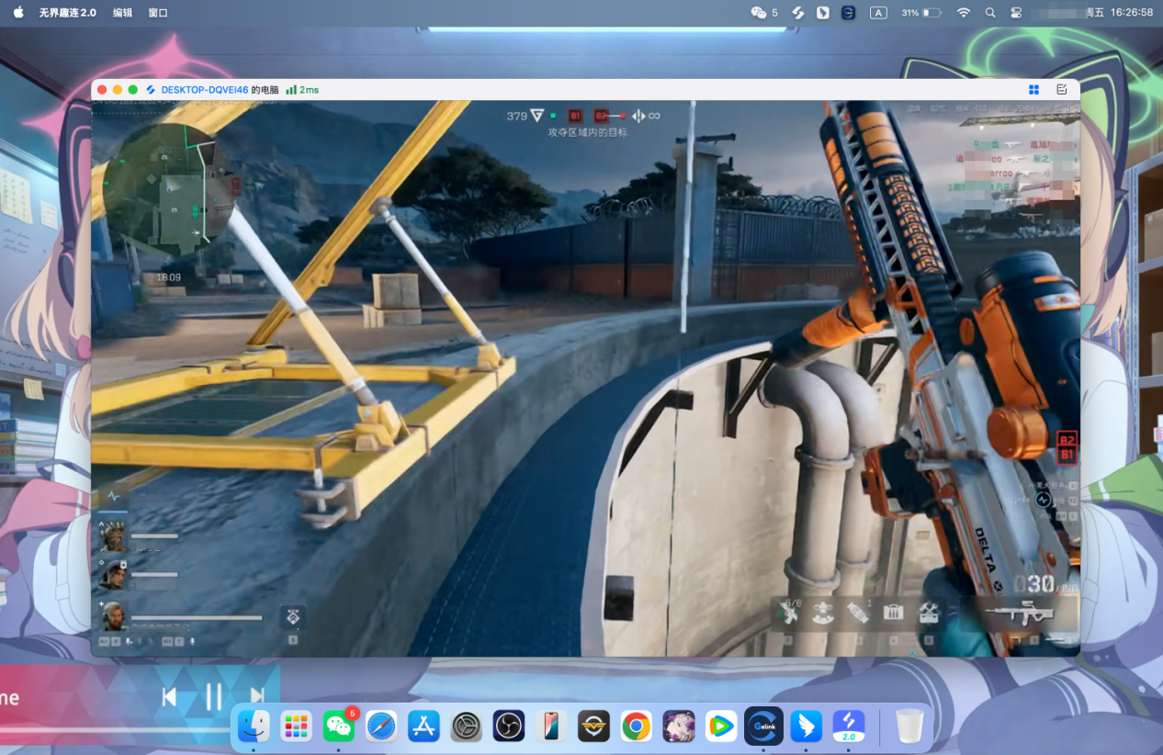Click the 030 ammo counter
The image size is (1163, 755).
1034,584
